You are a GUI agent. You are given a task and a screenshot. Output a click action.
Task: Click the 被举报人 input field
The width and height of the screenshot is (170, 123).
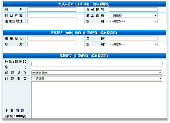(x=52, y=38)
